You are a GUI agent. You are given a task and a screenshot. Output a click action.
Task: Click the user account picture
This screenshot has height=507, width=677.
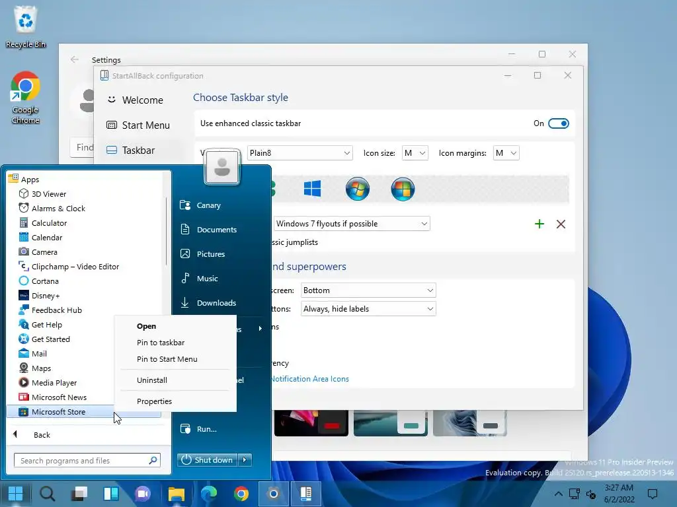[222, 166]
